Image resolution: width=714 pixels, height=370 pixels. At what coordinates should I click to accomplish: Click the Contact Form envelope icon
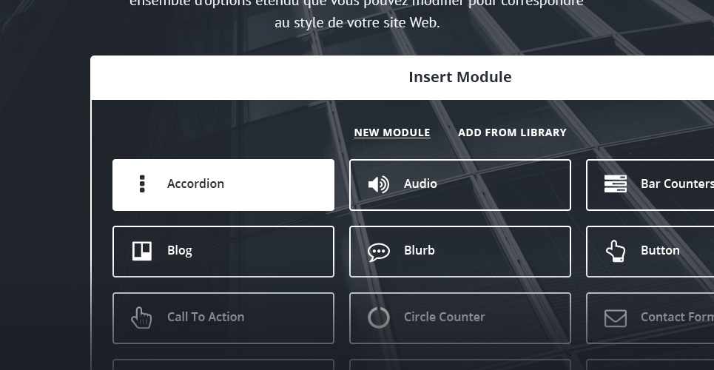coord(616,318)
